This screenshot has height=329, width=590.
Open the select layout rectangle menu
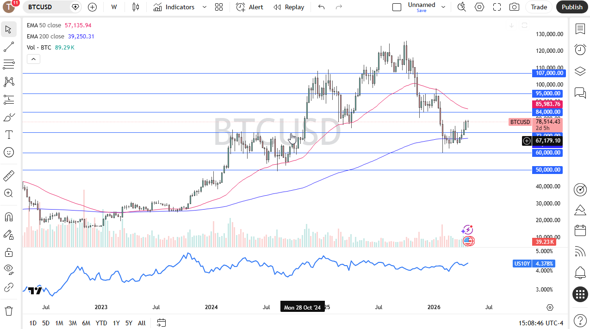pos(397,7)
